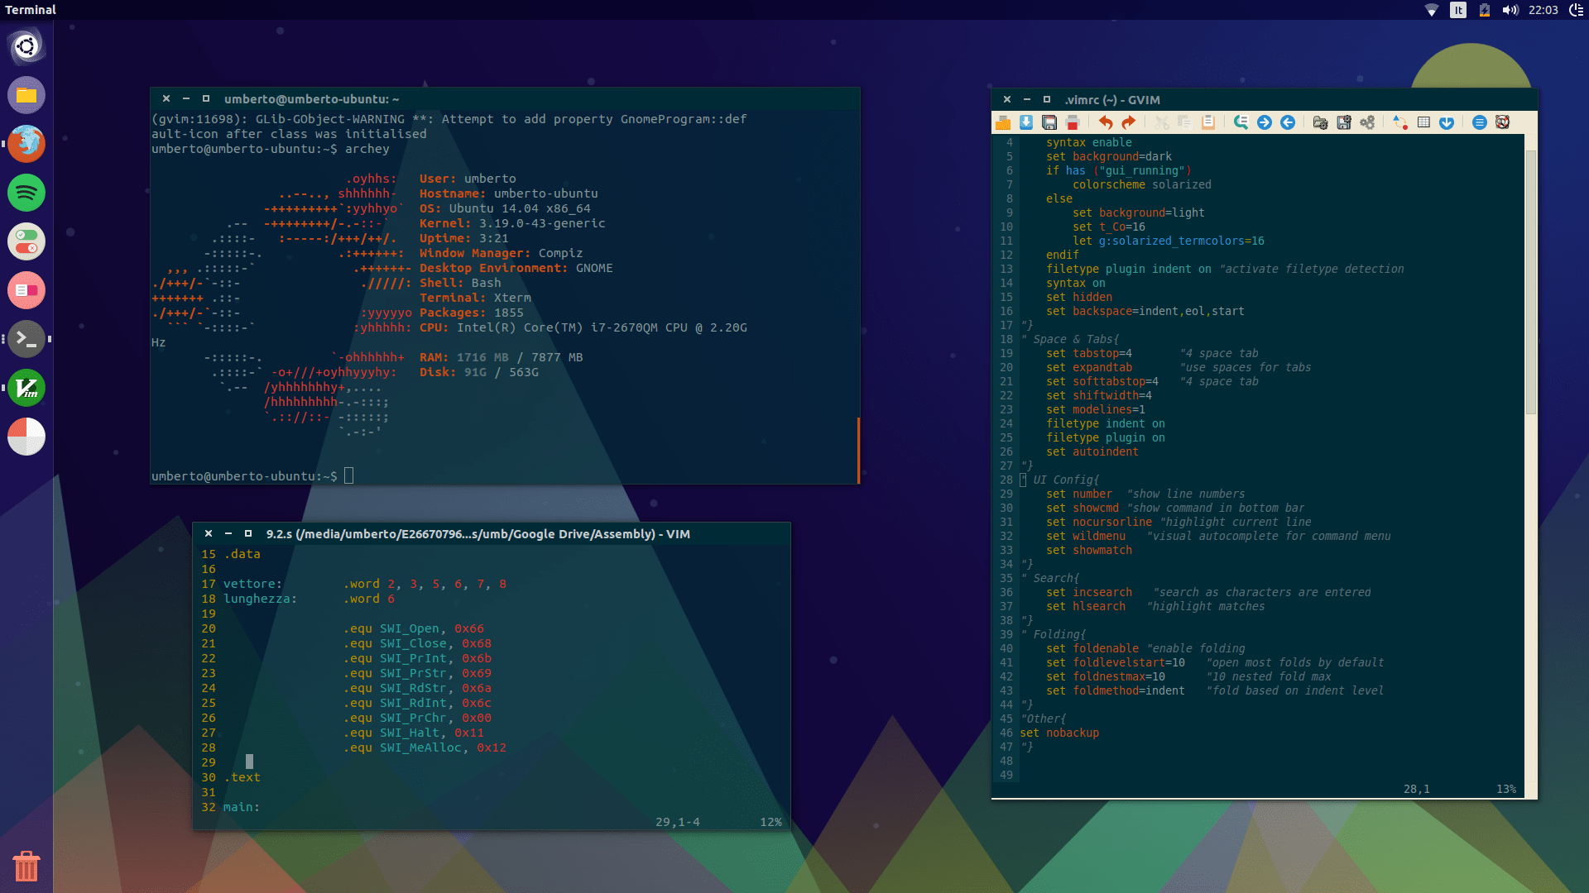This screenshot has height=893, width=1589.
Task: Launch Files manager from the dock
Action: click(x=26, y=95)
